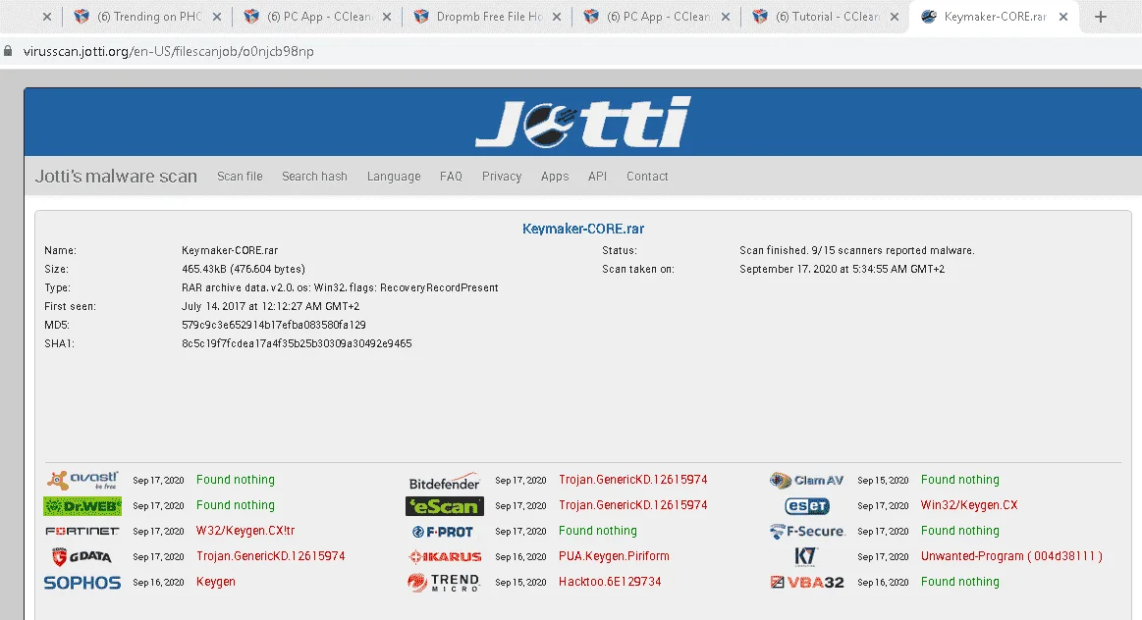The width and height of the screenshot is (1142, 620).
Task: Open the Contact page
Action: [647, 177]
